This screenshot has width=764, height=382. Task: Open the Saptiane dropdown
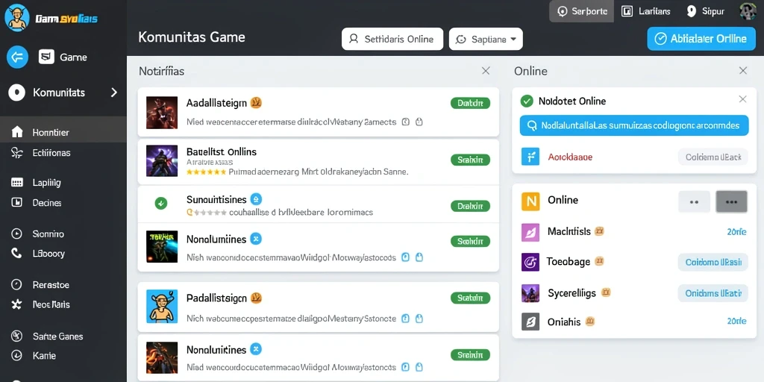click(x=486, y=39)
